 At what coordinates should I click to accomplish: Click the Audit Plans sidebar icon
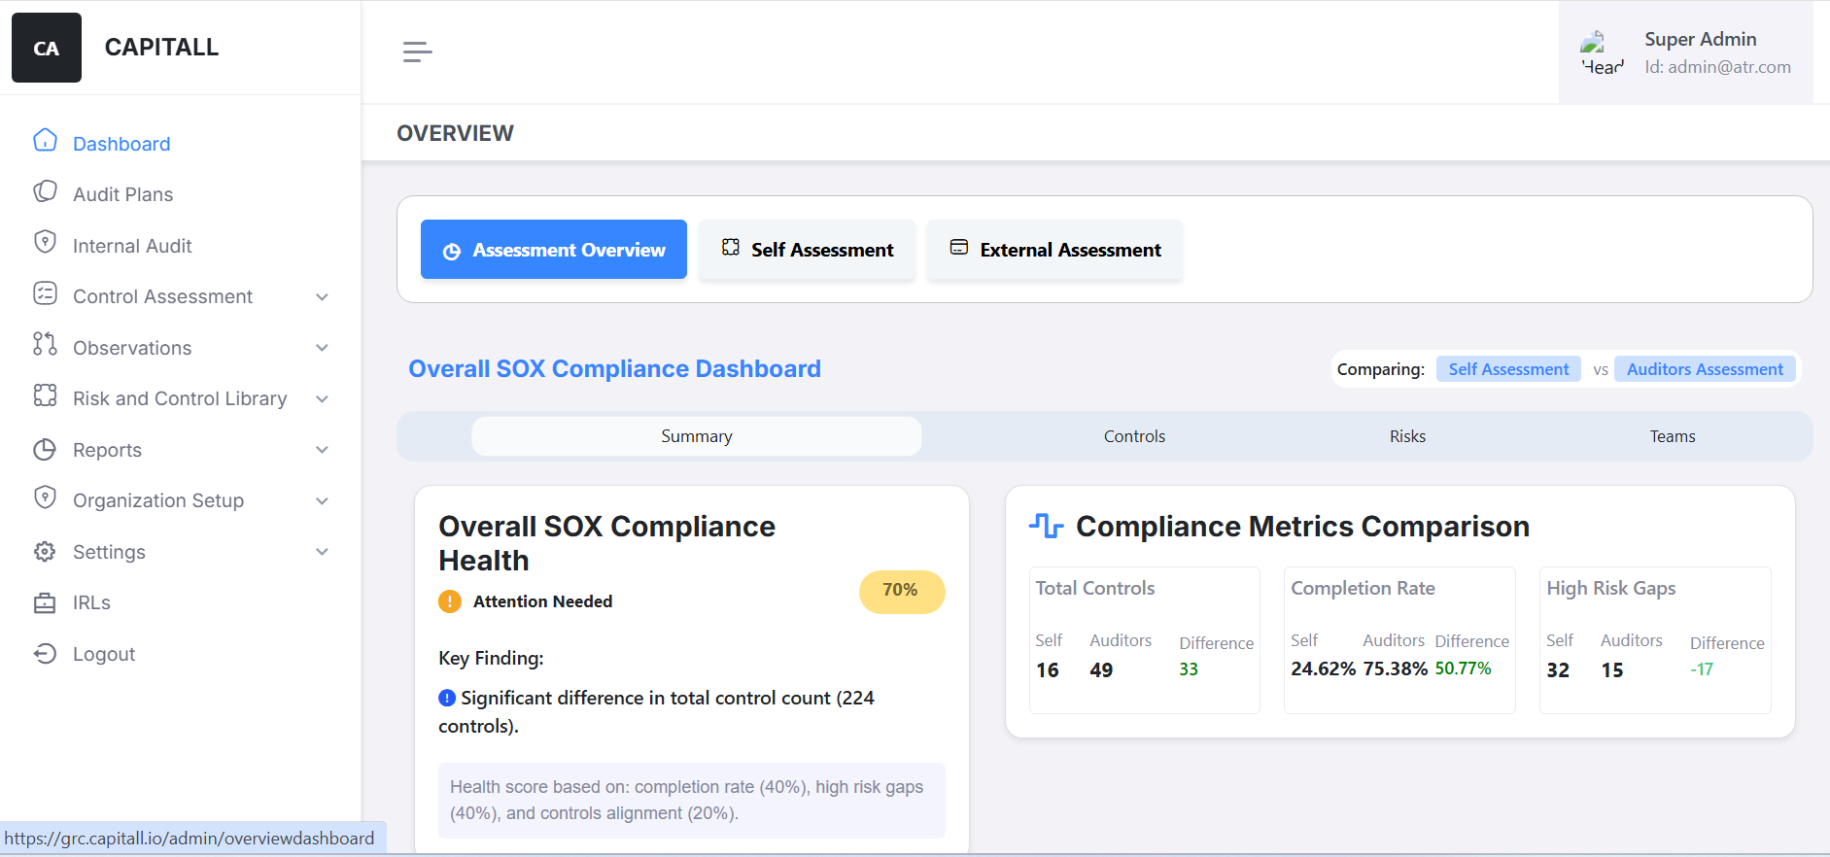(45, 191)
